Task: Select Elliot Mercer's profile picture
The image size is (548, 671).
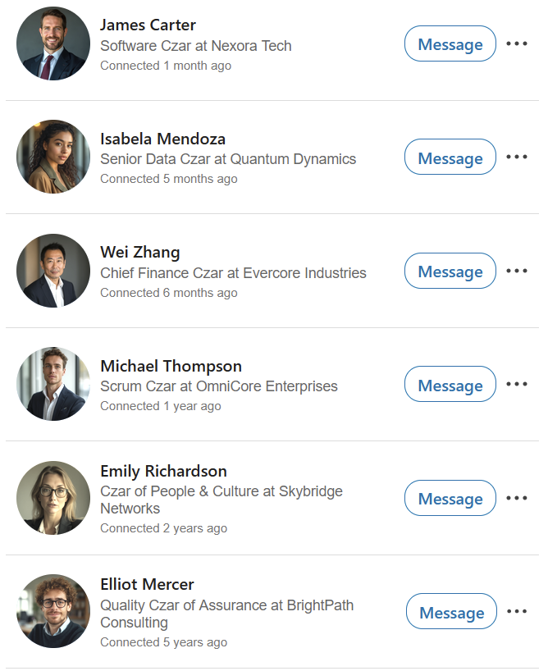Action: tap(53, 611)
